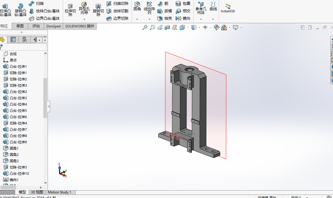Click the Boundary Boss (边界凸台/基体) tool

click(x=44, y=18)
